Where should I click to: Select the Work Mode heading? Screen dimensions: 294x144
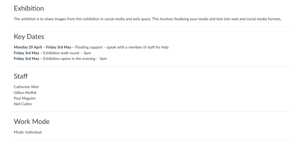pos(32,122)
